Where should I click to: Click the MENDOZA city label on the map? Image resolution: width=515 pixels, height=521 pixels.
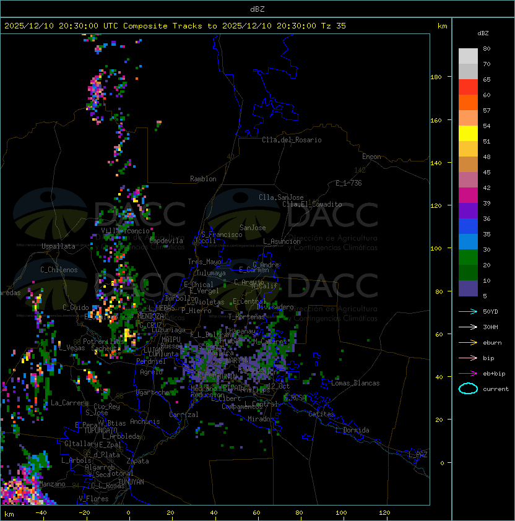pyautogui.click(x=150, y=316)
